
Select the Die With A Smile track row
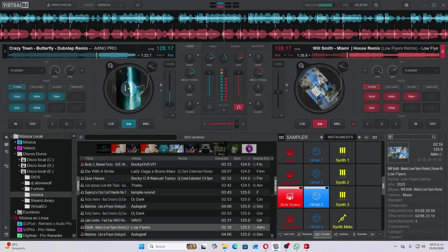pos(175,171)
